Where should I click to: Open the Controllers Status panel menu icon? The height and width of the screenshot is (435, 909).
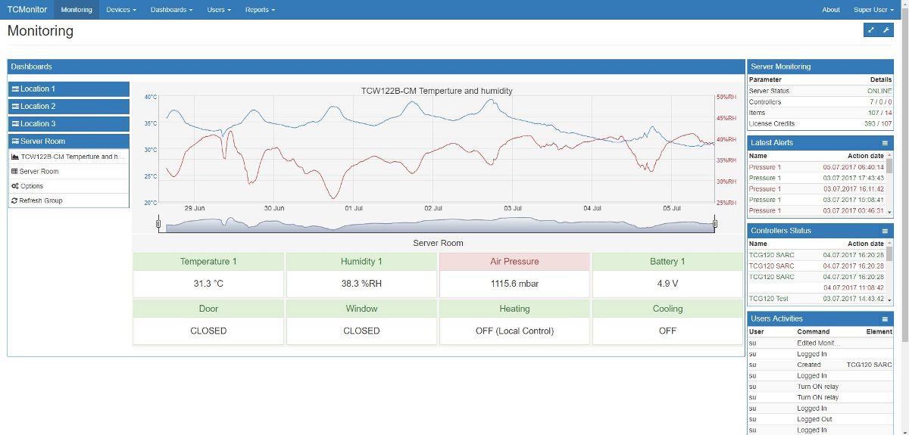885,231
